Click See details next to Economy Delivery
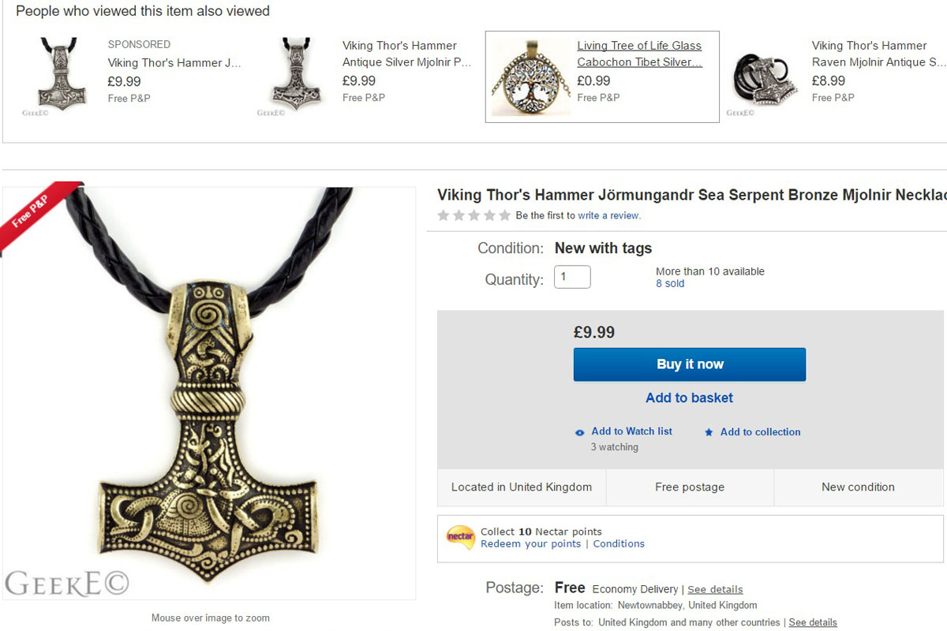The width and height of the screenshot is (947, 631). pyautogui.click(x=715, y=589)
